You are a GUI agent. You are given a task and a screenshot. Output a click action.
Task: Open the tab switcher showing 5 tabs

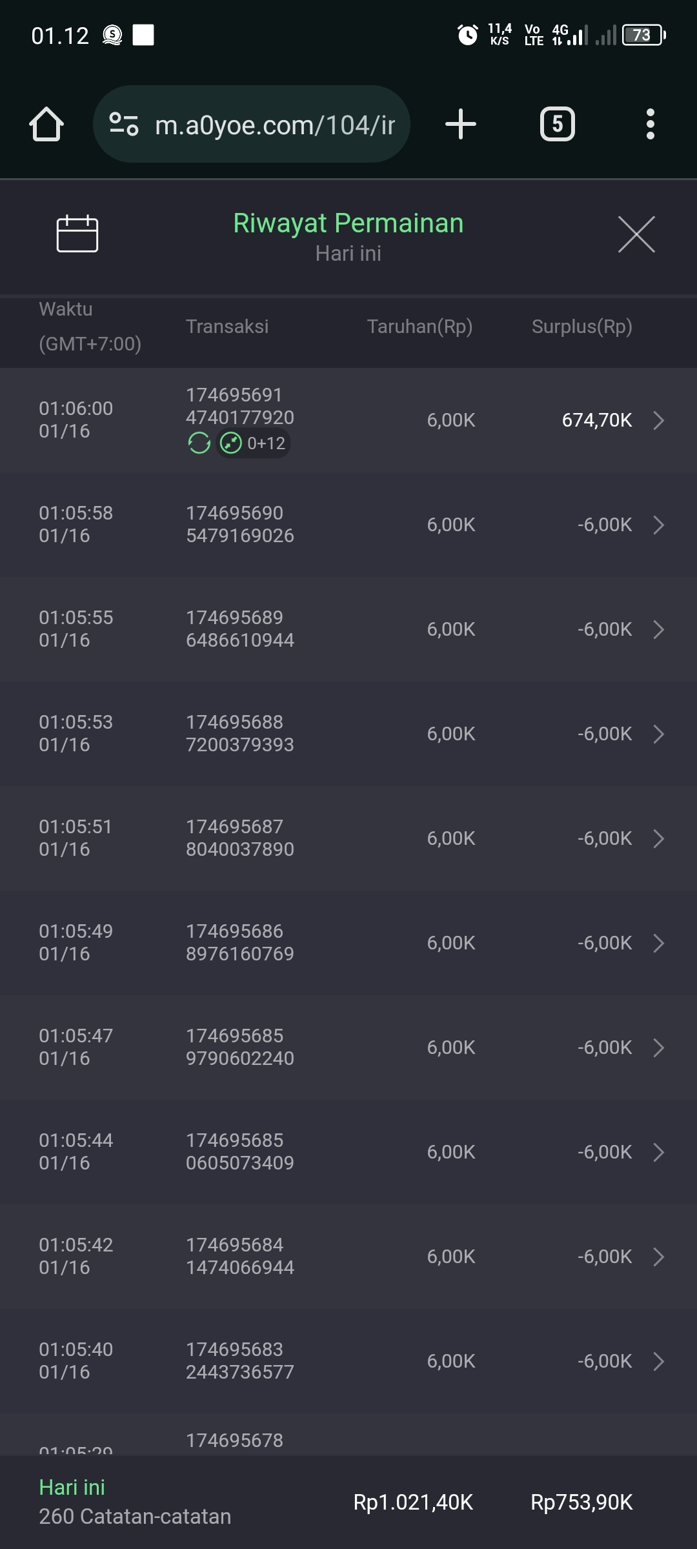(x=557, y=124)
